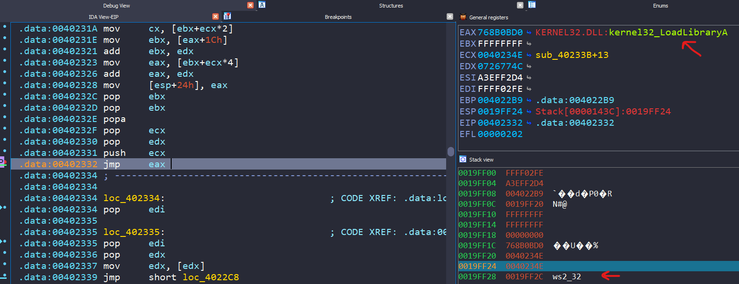Select the General registers panel title
This screenshot has width=739, height=284.
tap(489, 17)
